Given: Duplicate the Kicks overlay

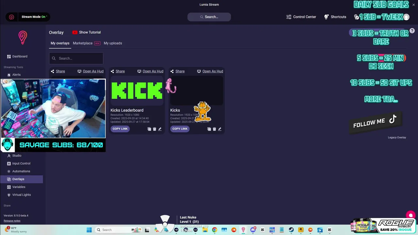Looking at the screenshot, I should pos(209,129).
